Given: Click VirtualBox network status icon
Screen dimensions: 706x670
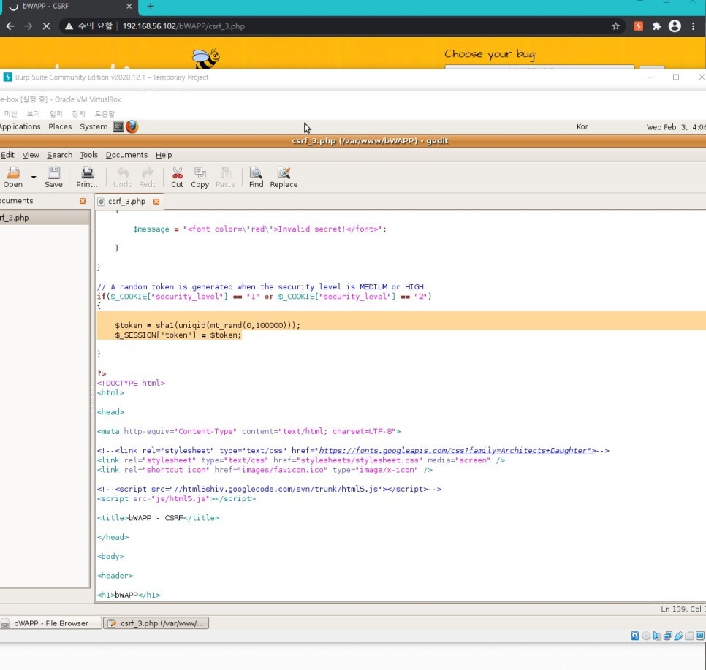Looking at the screenshot, I should tap(668, 636).
